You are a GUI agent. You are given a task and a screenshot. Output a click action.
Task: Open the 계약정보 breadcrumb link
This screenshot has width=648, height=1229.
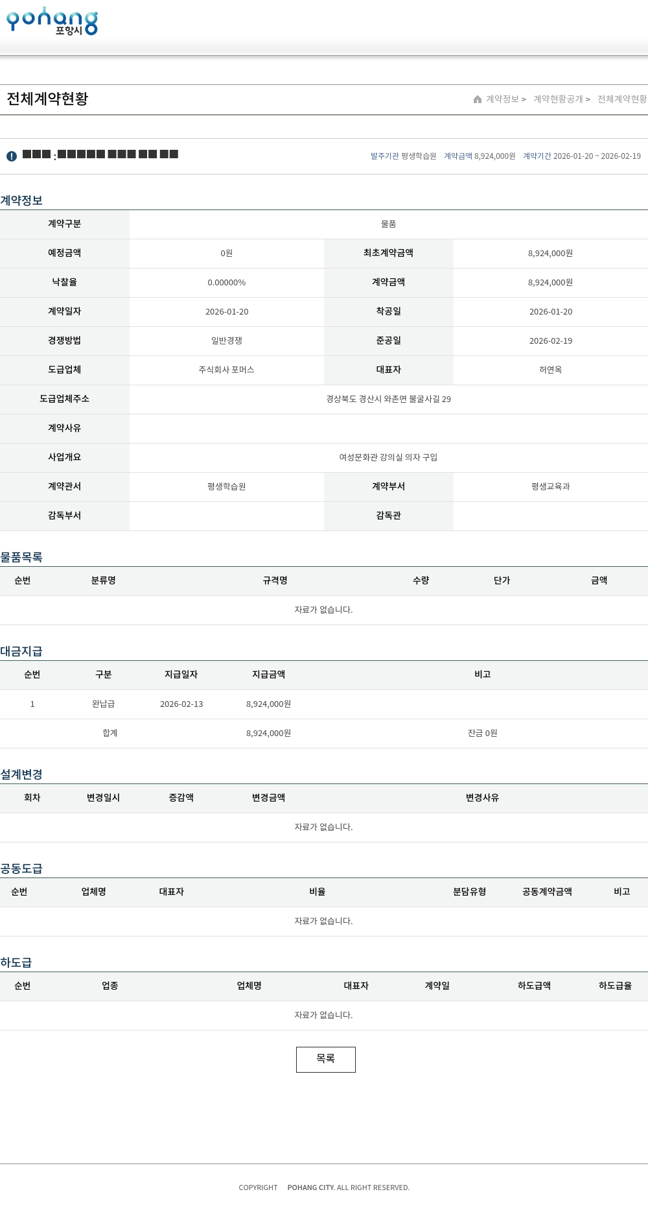503,99
